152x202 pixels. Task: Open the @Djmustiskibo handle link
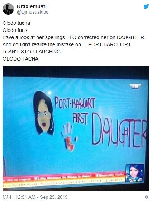point(33,12)
